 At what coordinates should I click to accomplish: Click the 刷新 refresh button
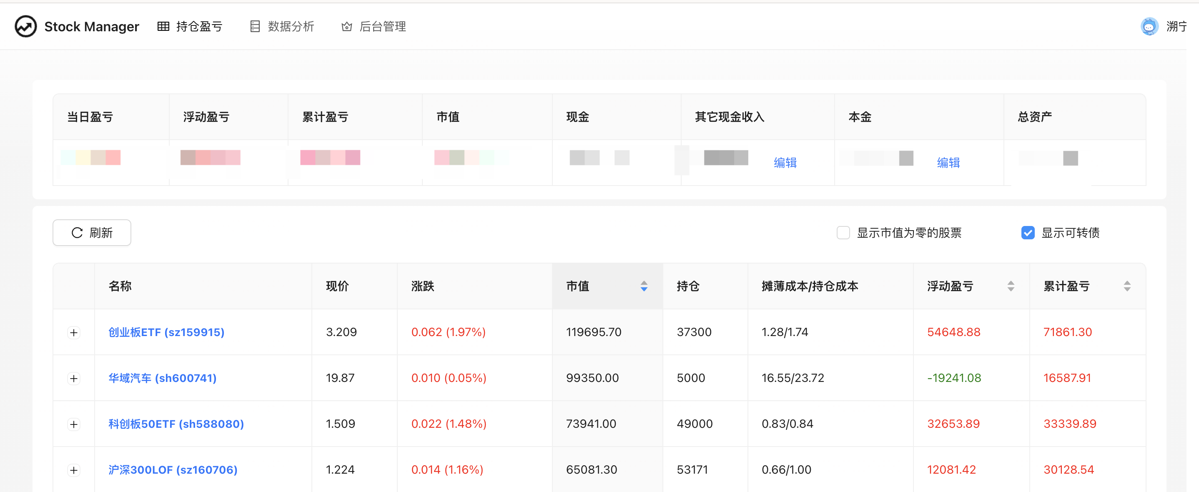tap(92, 233)
